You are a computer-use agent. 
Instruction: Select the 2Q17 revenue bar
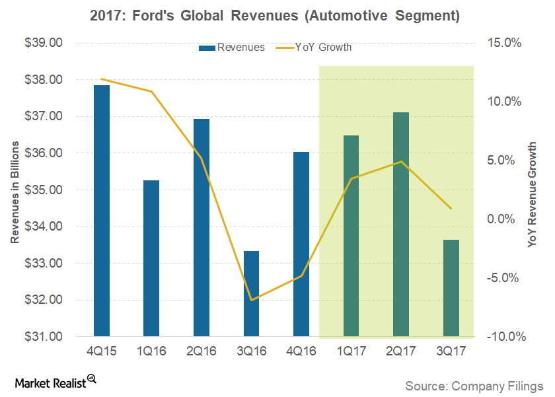coord(402,225)
